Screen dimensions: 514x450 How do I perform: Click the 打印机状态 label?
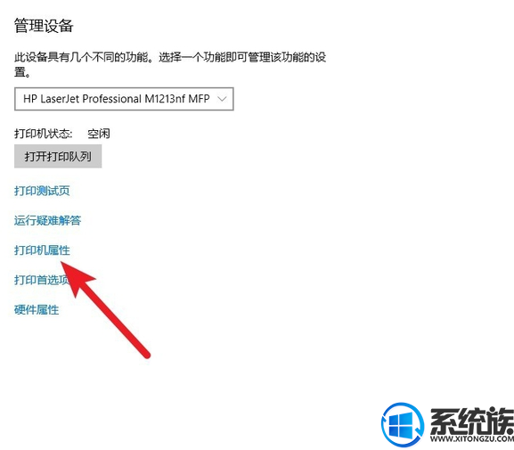pos(44,134)
